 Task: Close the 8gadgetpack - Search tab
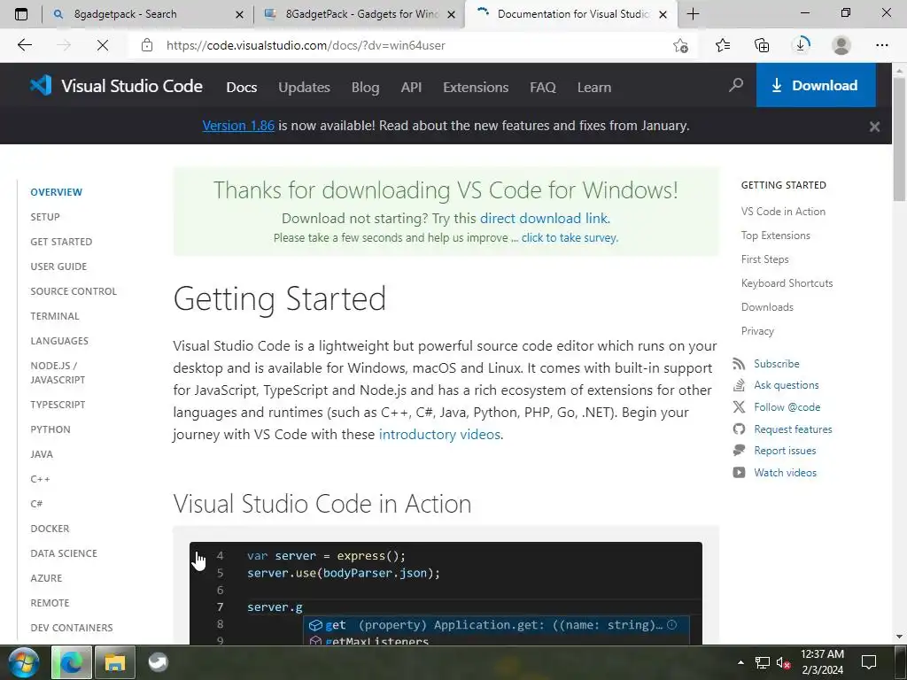click(239, 14)
